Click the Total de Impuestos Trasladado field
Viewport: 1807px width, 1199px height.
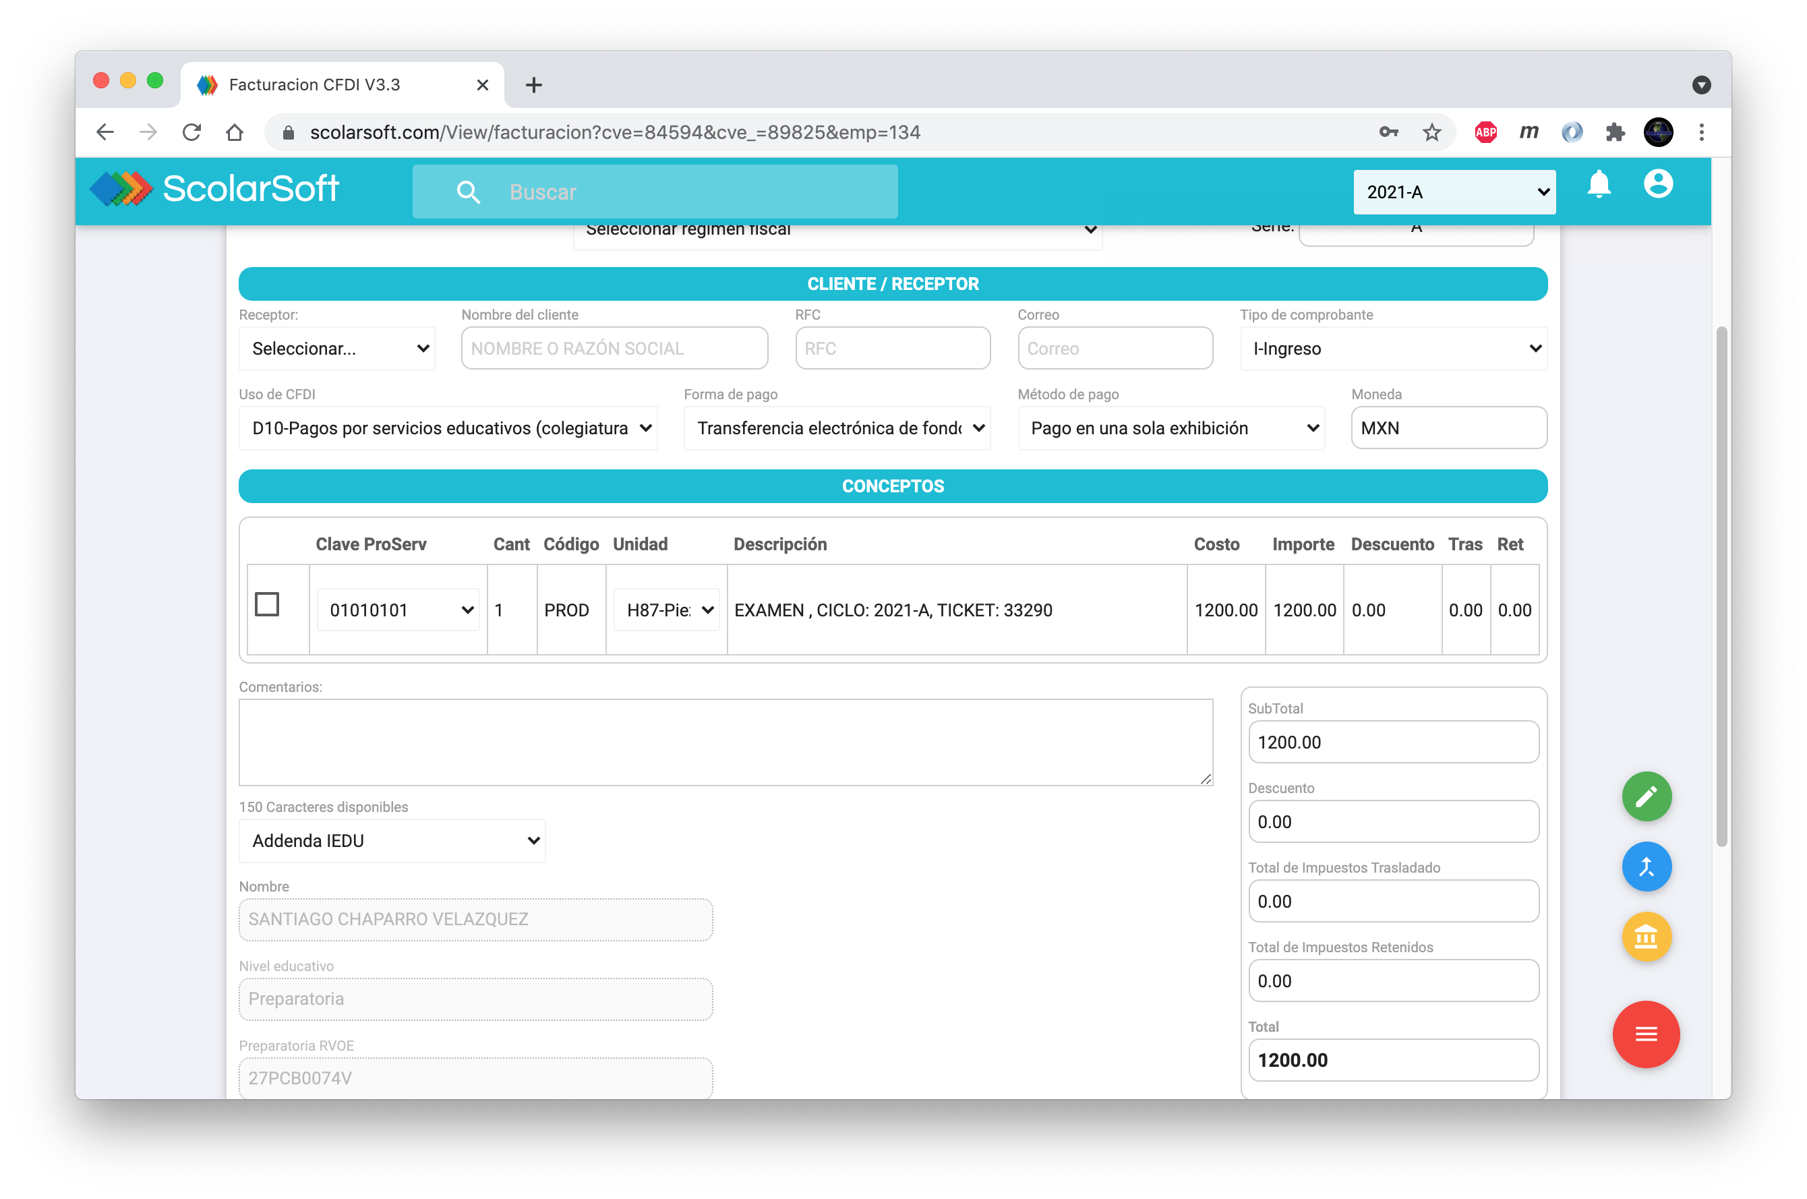tap(1393, 901)
